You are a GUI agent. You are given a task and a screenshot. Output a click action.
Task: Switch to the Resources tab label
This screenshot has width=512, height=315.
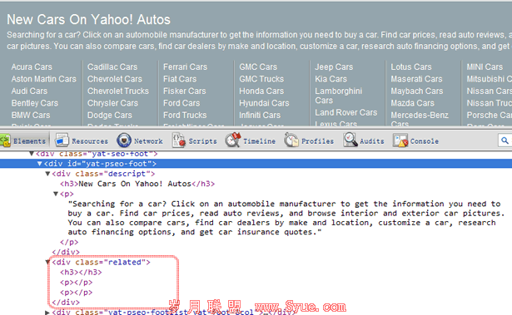click(x=90, y=141)
